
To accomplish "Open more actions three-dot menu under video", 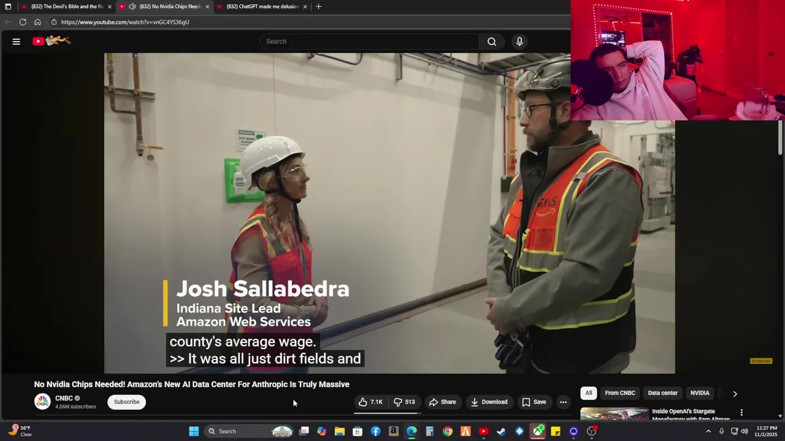I will (x=563, y=402).
